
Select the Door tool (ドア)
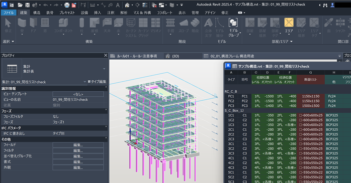(x=33, y=25)
